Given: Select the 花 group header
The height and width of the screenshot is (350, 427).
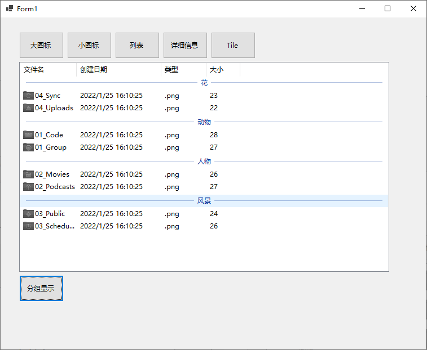Looking at the screenshot, I should point(204,83).
